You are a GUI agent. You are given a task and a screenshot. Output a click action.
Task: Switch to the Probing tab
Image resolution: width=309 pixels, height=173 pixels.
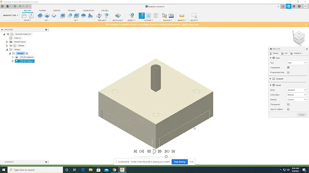[x=72, y=10]
